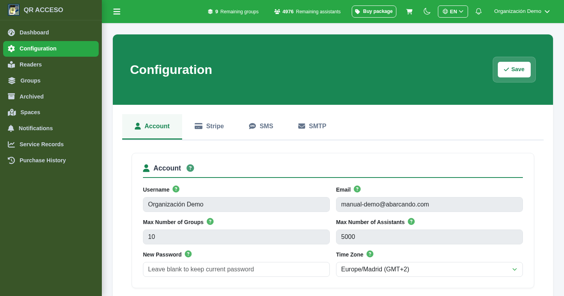Open Archived in the sidebar

(51, 97)
